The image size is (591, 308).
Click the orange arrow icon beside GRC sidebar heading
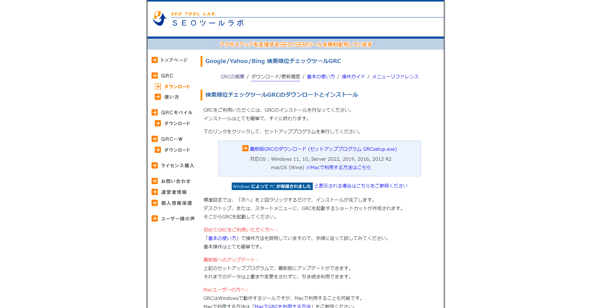point(155,76)
